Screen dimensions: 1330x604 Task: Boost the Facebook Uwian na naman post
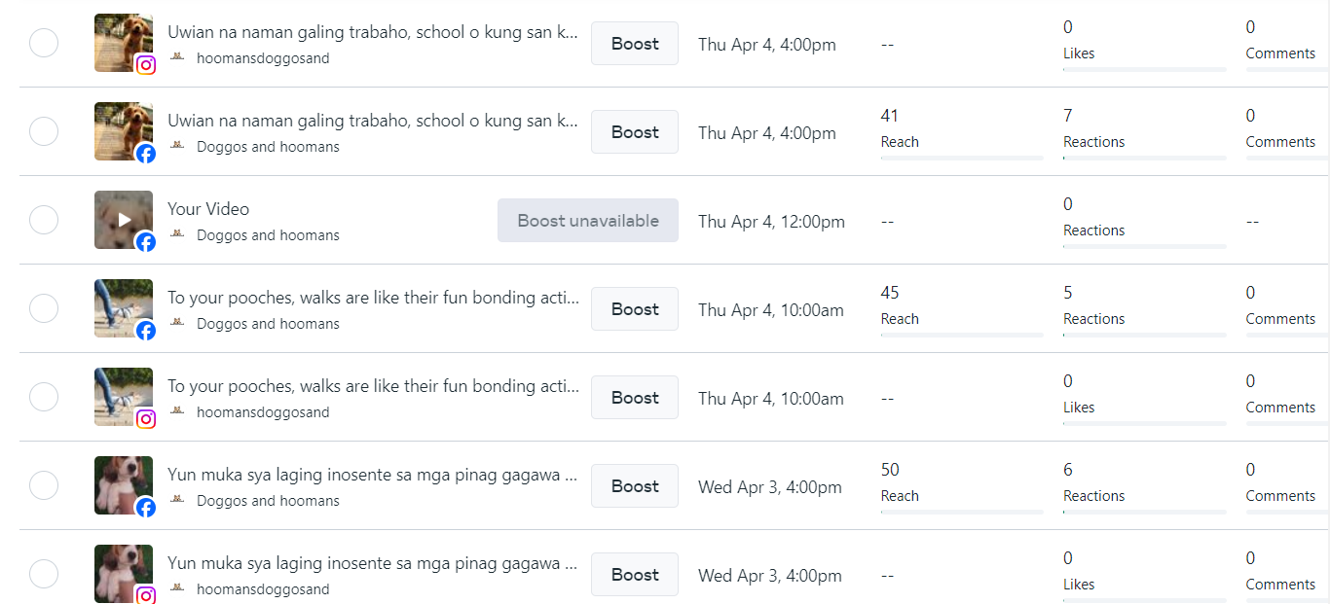click(635, 132)
